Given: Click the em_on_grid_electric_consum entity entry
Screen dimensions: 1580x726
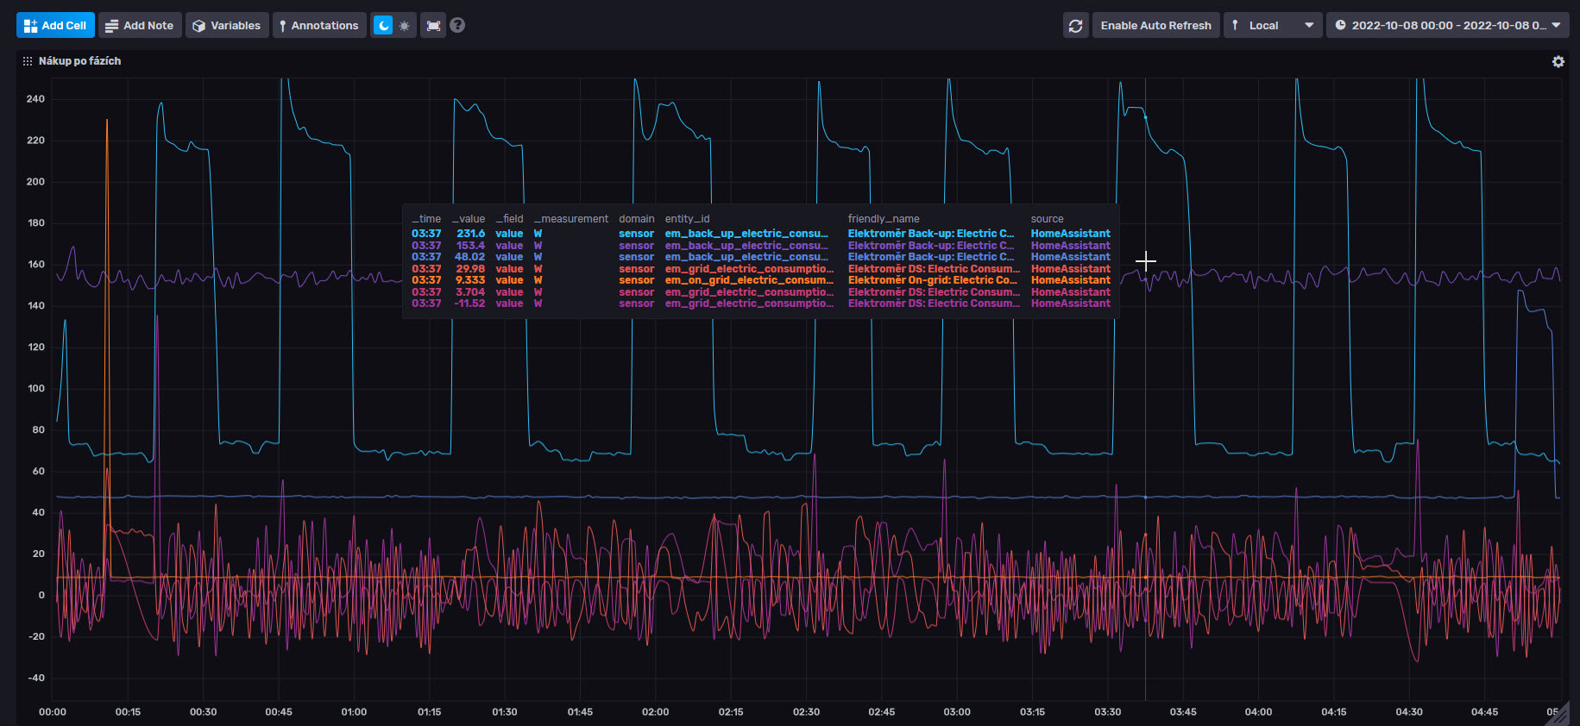Looking at the screenshot, I should (749, 280).
